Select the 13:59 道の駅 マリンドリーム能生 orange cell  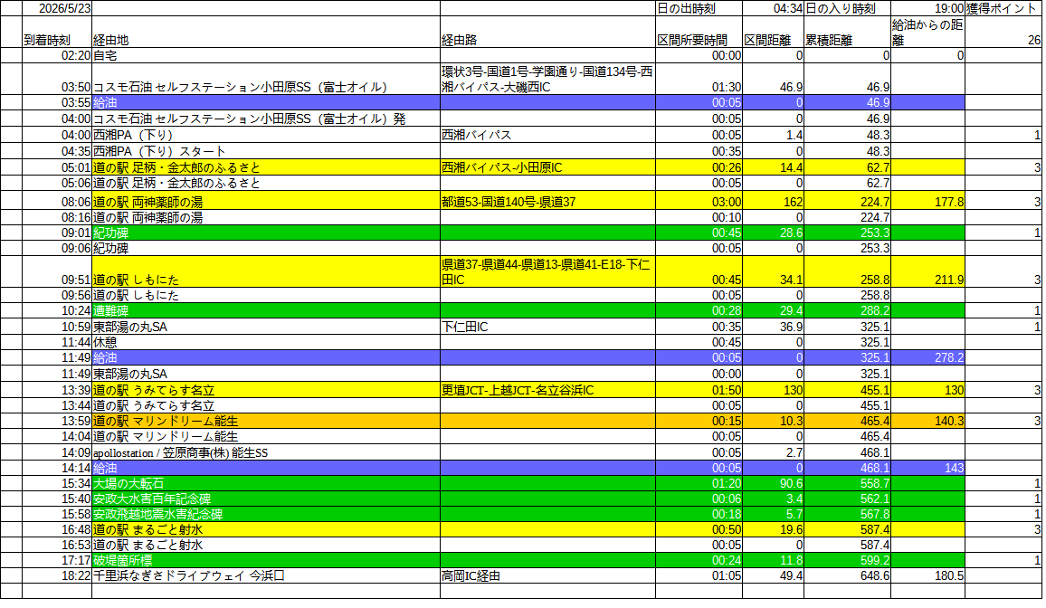(265, 421)
